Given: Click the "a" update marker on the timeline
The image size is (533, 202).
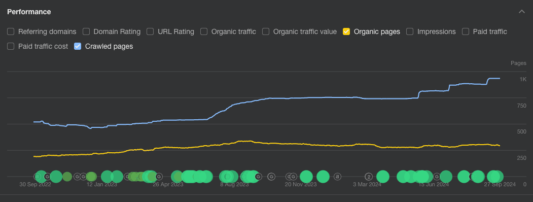Looking at the screenshot, I should (337, 177).
